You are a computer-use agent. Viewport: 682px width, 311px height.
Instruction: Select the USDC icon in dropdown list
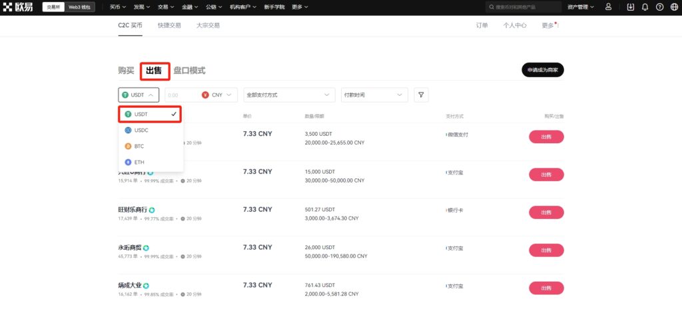(128, 130)
